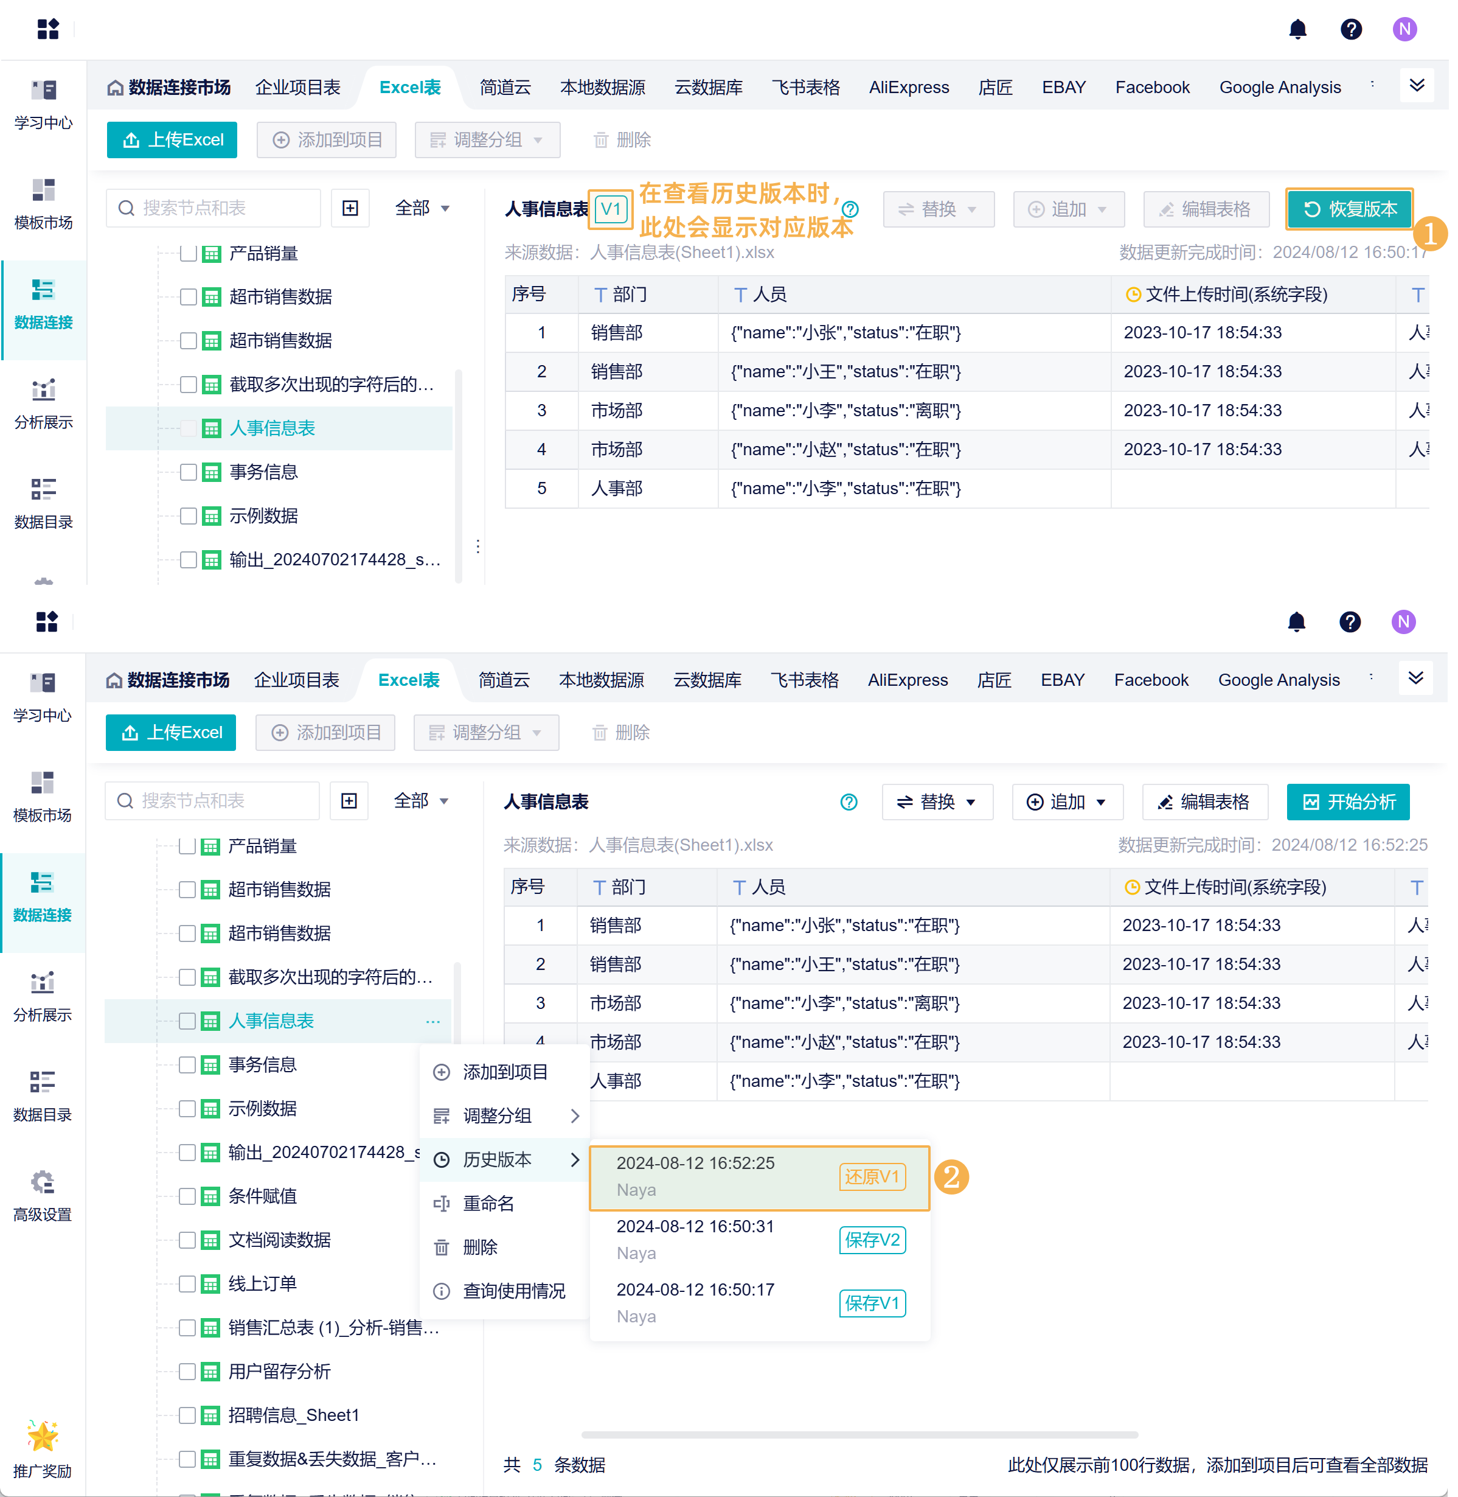The width and height of the screenshot is (1458, 1497).
Task: Open the 追加 dropdown in the lower view
Action: tap(1067, 802)
